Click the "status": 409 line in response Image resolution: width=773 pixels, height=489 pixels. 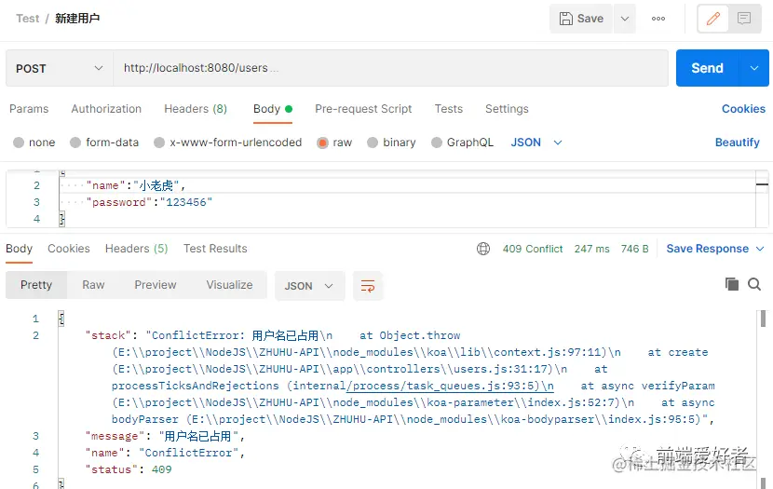pos(129,469)
